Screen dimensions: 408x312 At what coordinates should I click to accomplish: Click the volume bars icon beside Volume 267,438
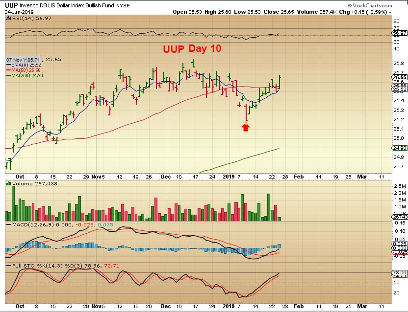point(8,183)
